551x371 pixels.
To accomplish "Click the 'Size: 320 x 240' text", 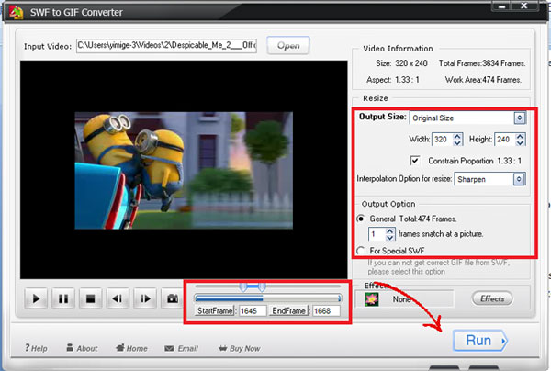I will [401, 63].
